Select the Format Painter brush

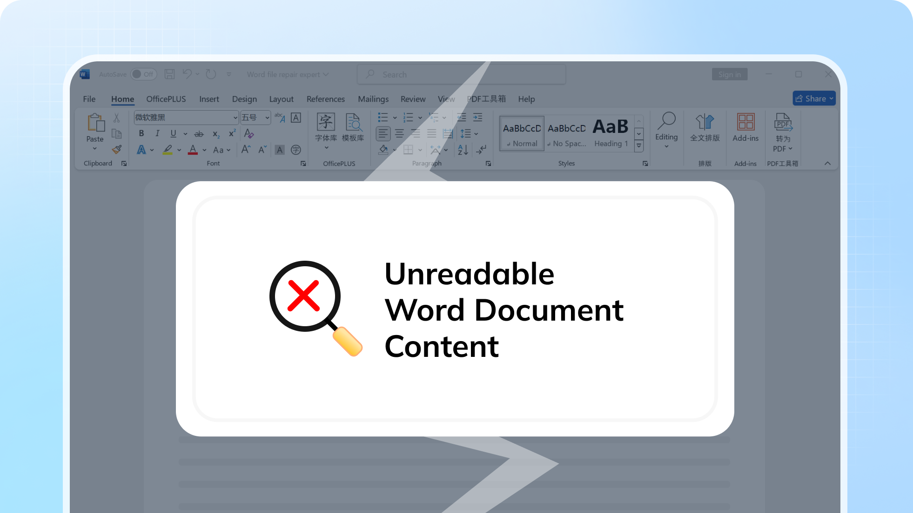coord(116,150)
